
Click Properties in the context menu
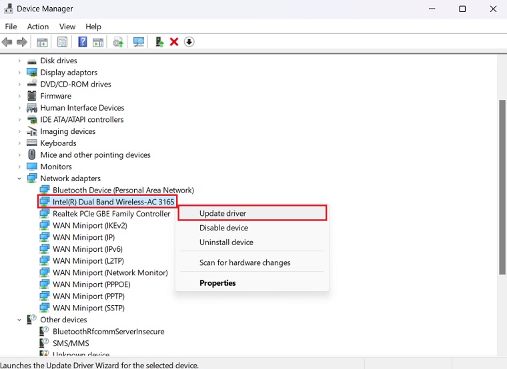click(x=217, y=283)
